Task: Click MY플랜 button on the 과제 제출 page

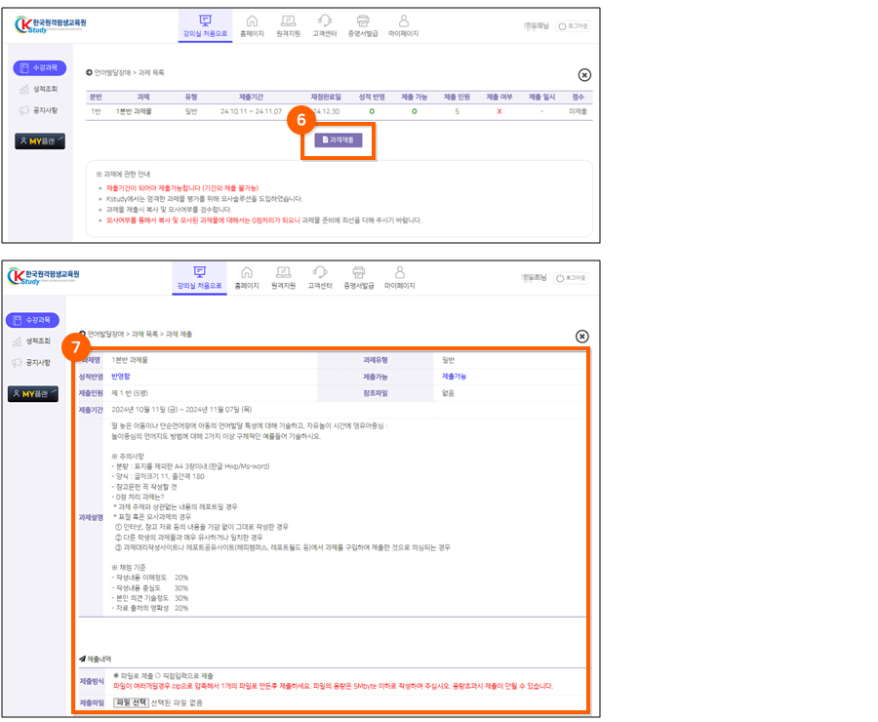Action: click(33, 394)
